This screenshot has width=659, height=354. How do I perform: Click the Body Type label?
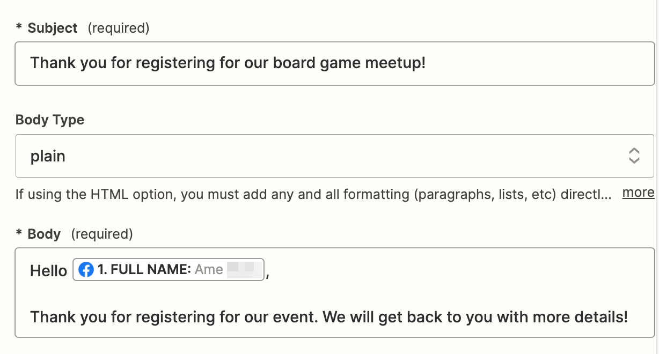click(50, 120)
